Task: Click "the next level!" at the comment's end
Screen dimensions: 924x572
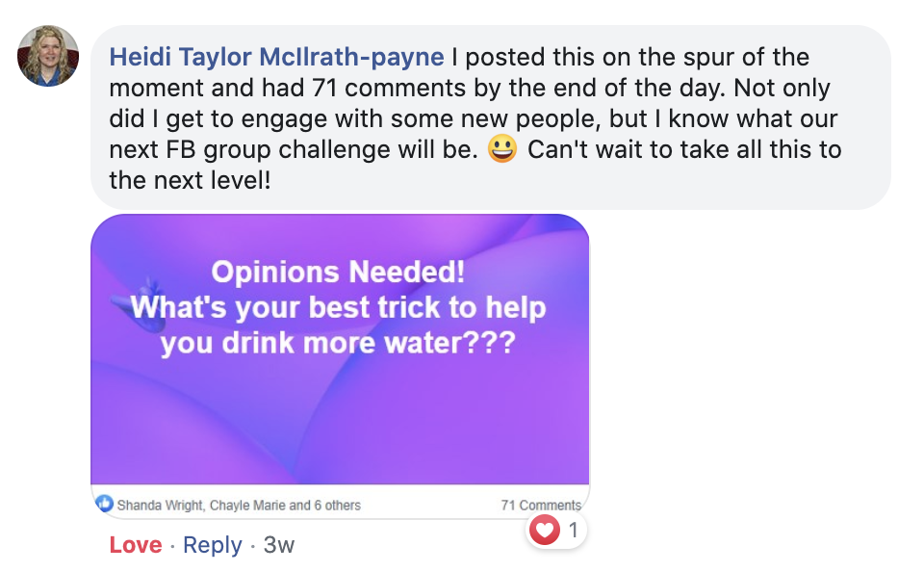Action: [x=190, y=180]
